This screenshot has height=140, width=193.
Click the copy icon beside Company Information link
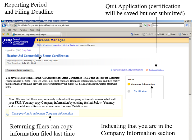7,114
